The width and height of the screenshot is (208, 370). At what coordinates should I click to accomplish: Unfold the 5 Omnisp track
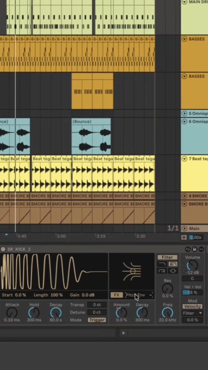click(185, 113)
